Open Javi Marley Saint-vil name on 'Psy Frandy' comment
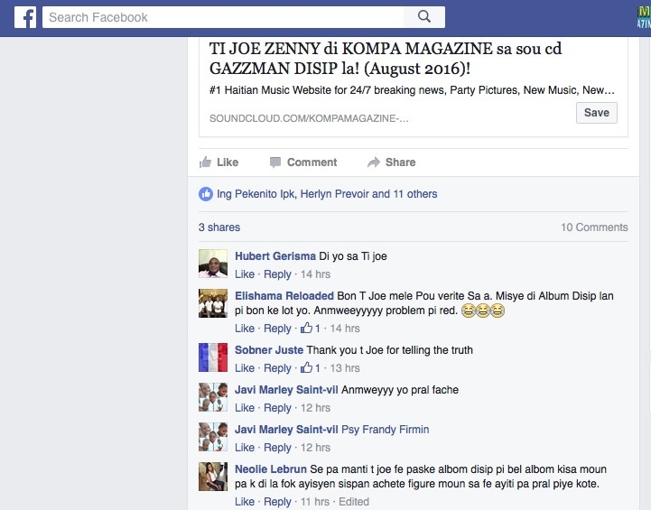 286,430
